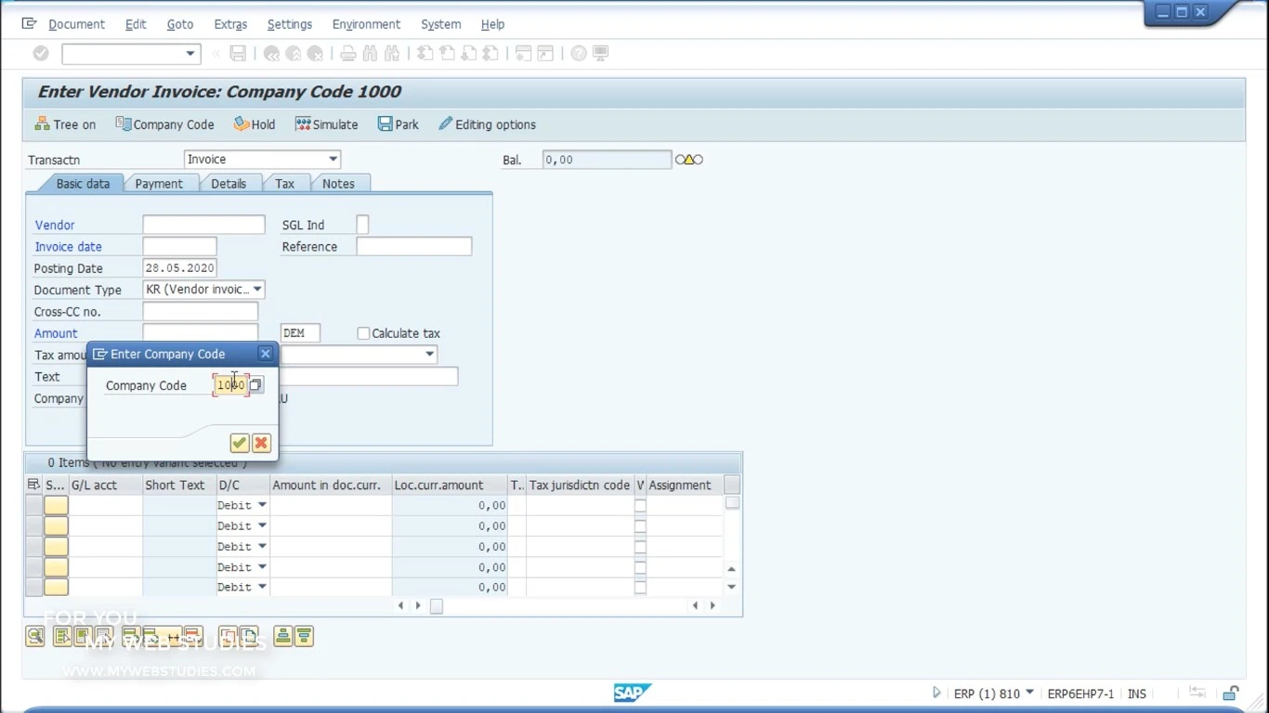Click the items table vertical scroll down arrow

tap(731, 587)
